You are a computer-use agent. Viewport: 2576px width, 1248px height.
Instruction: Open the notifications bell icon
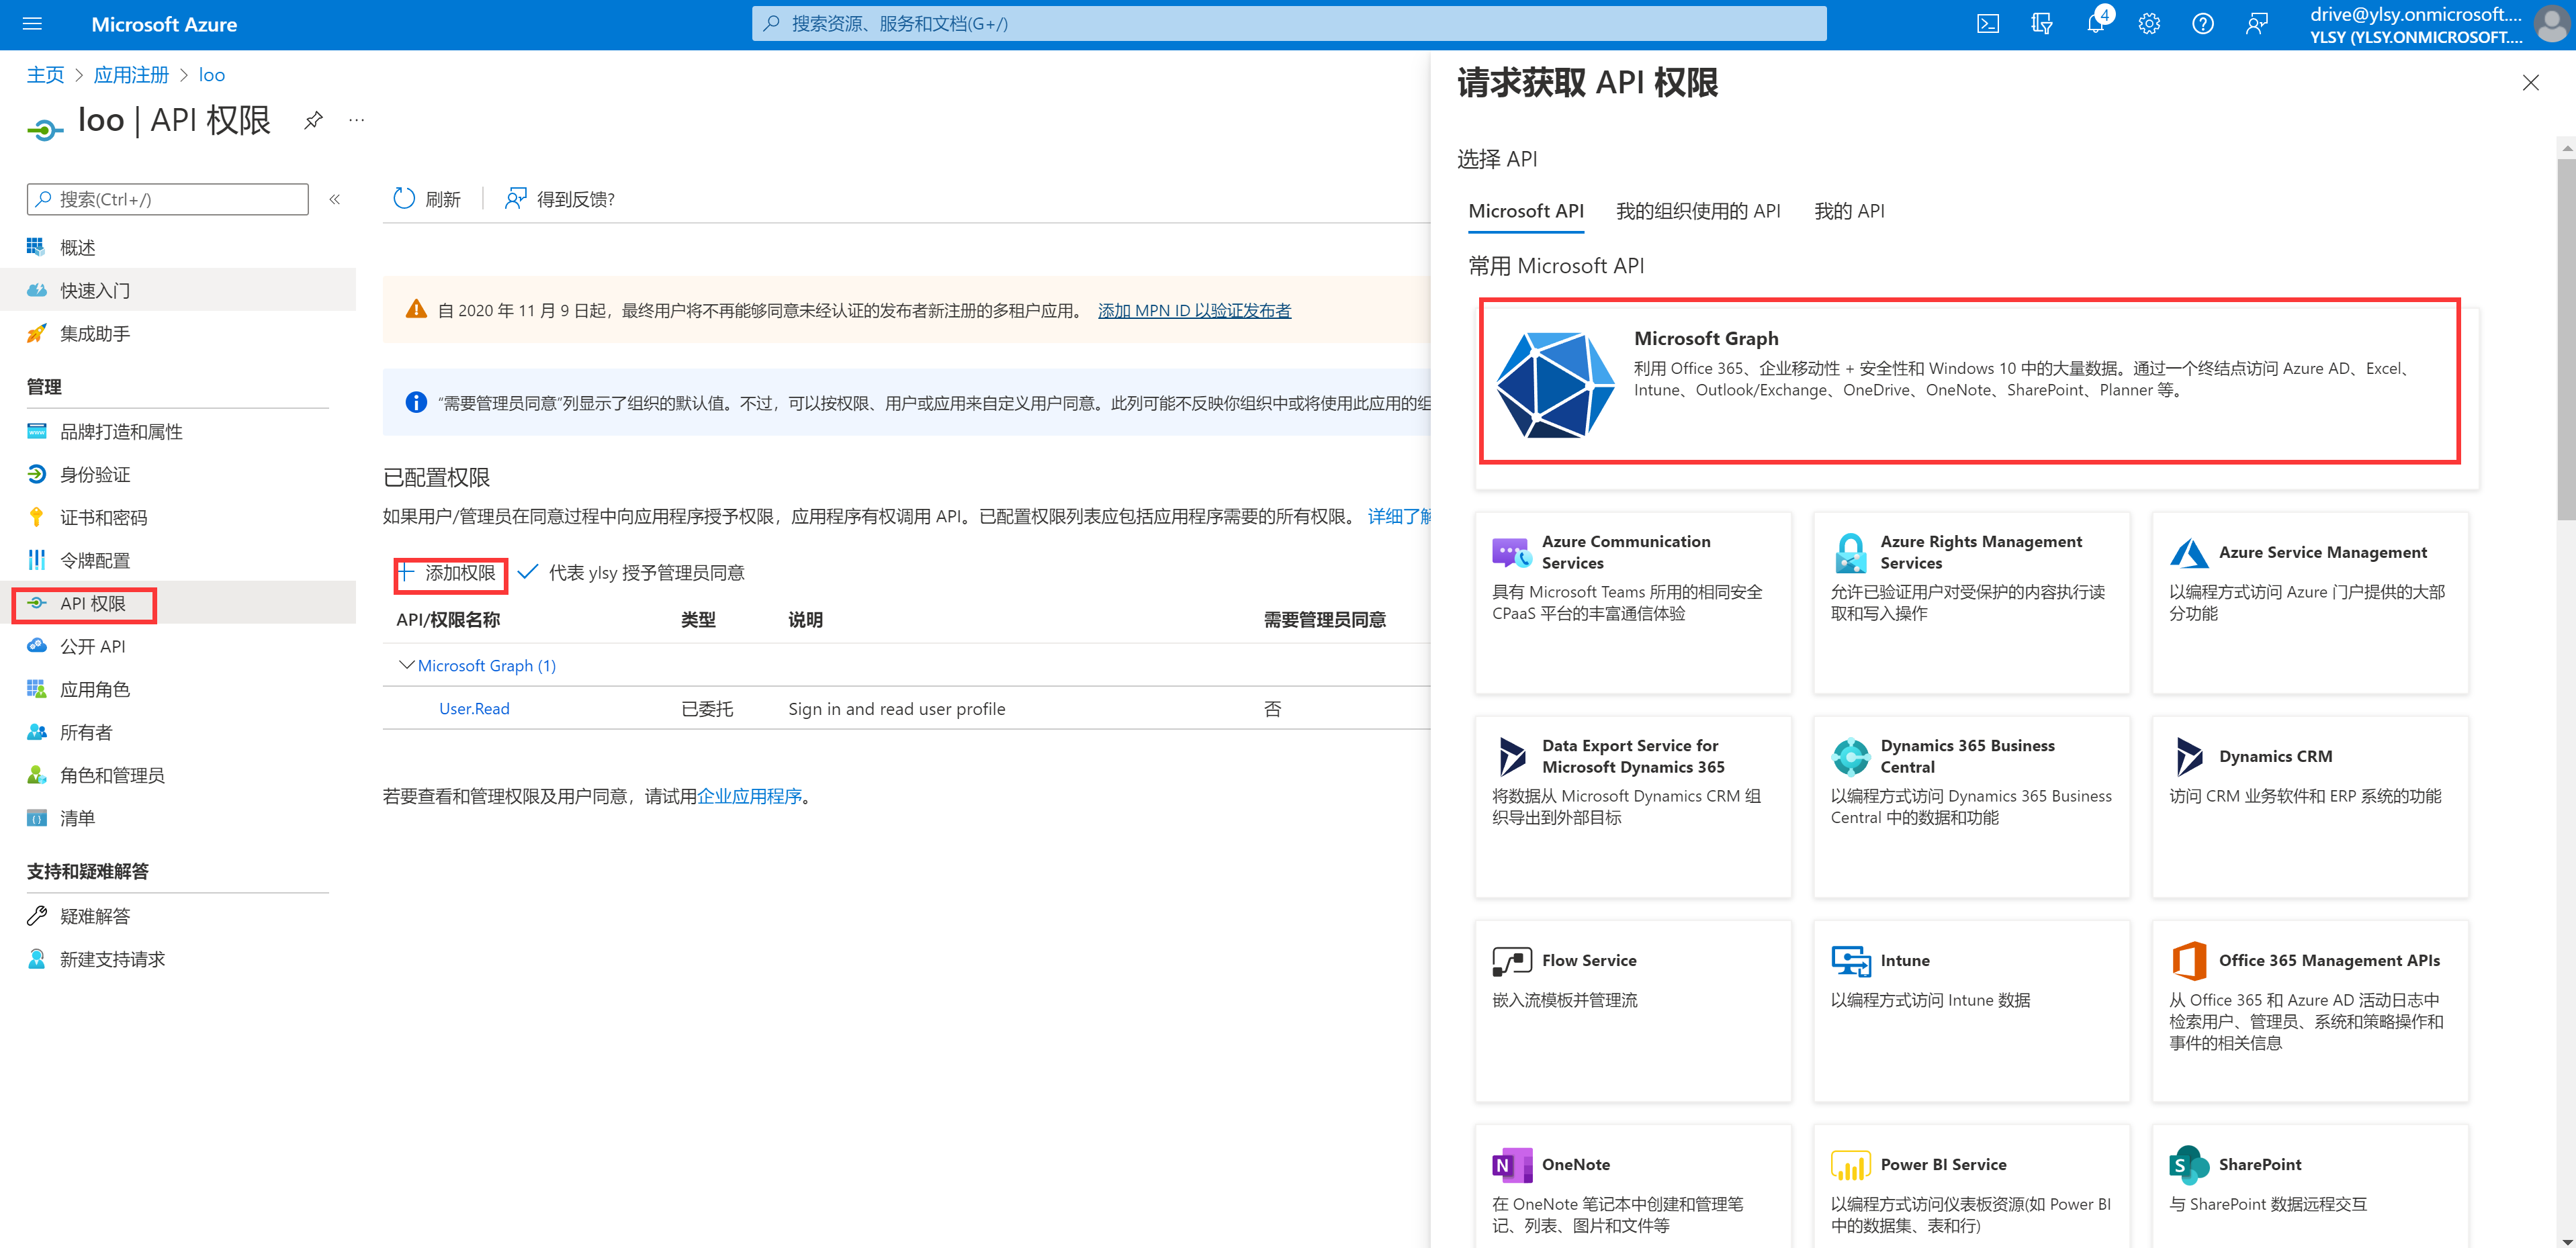[x=2095, y=24]
